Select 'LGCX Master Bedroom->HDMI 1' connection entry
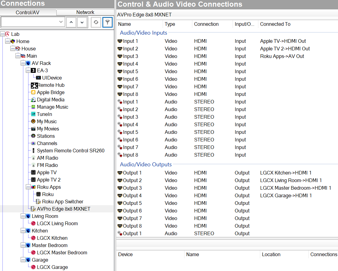This screenshot has height=271, width=338. coord(296,188)
